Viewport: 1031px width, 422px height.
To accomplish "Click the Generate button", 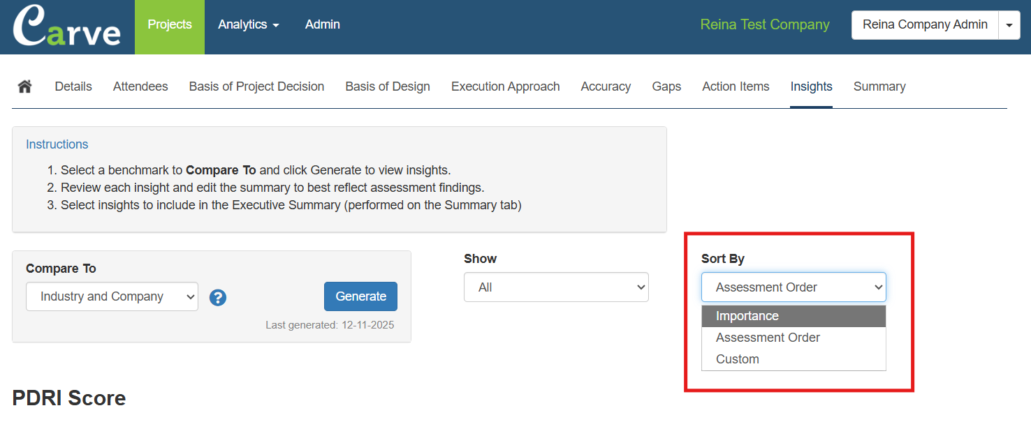I will [360, 296].
